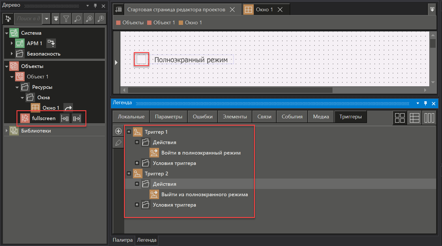Click the add trigger plus icon
This screenshot has width=442, height=246.
coord(118,131)
